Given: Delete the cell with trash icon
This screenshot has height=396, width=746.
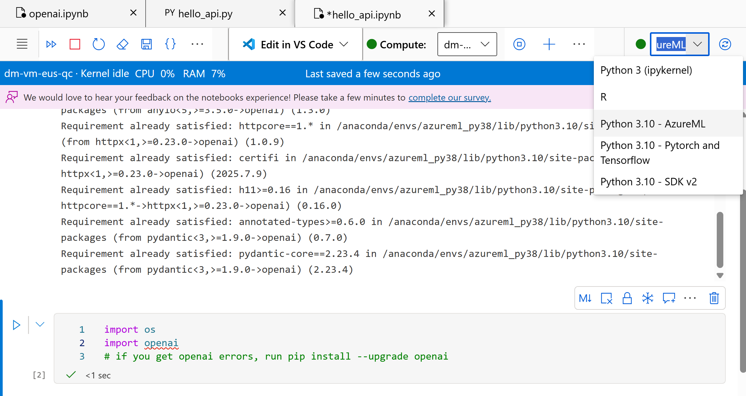Looking at the screenshot, I should click(714, 298).
